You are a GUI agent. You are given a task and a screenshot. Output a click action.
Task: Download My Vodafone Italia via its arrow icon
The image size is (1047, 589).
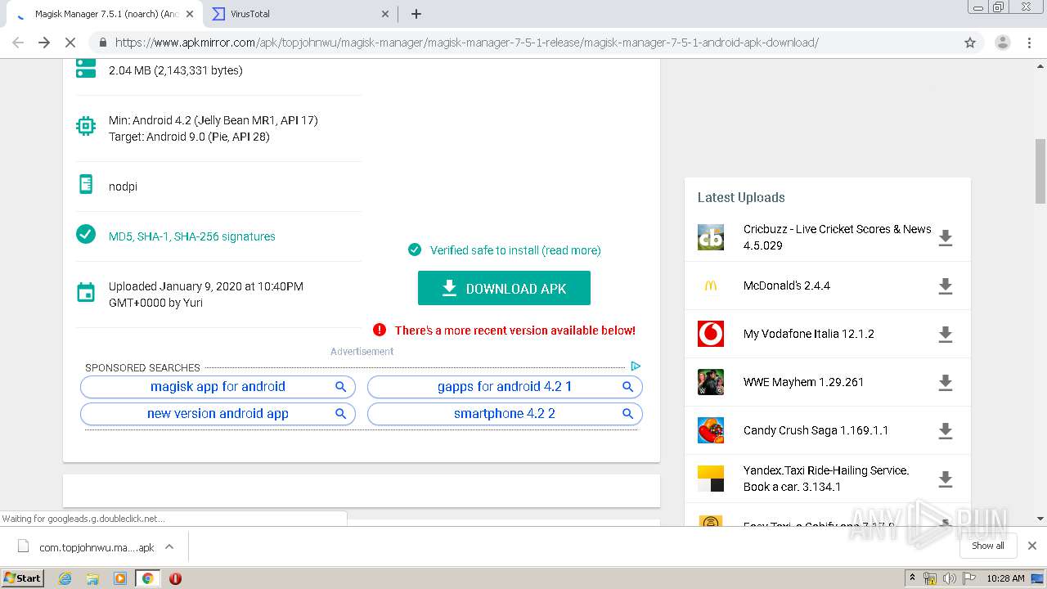click(946, 334)
